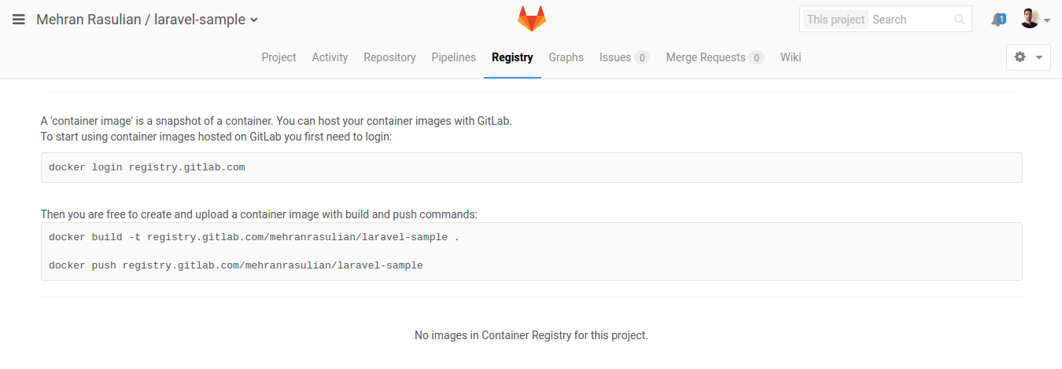Click the GitLab fox logo
The image size is (1062, 369).
click(531, 19)
